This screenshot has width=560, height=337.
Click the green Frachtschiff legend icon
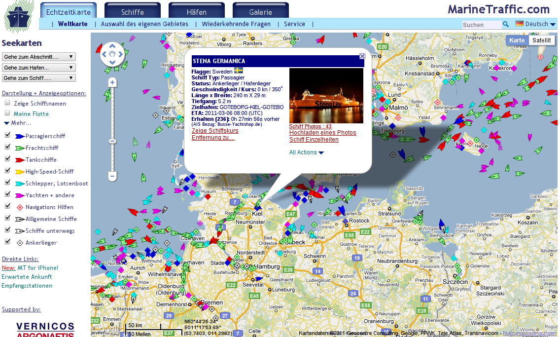pos(20,148)
